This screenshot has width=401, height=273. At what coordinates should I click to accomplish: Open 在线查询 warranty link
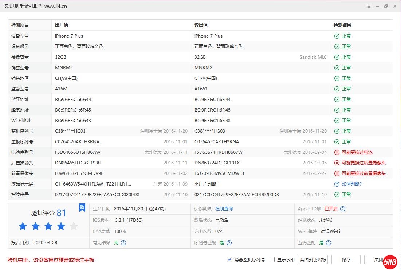tap(224, 209)
